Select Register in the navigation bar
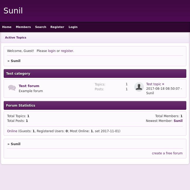The height and width of the screenshot is (190, 190). coord(57,27)
